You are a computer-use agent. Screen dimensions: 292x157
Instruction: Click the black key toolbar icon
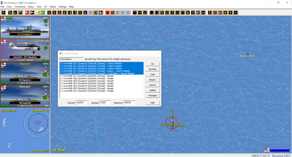click(x=32, y=12)
